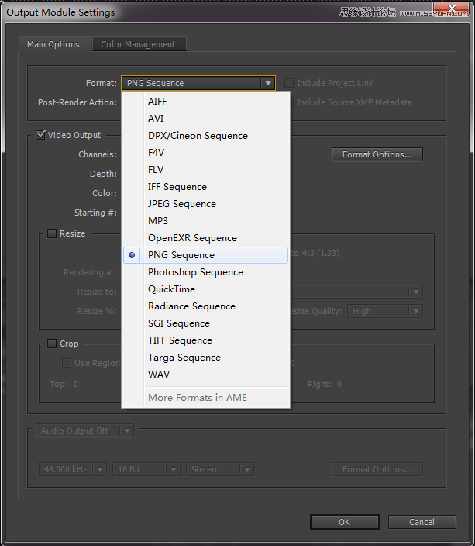This screenshot has width=475, height=546.
Task: Open the Main Options tab
Action: pos(53,45)
